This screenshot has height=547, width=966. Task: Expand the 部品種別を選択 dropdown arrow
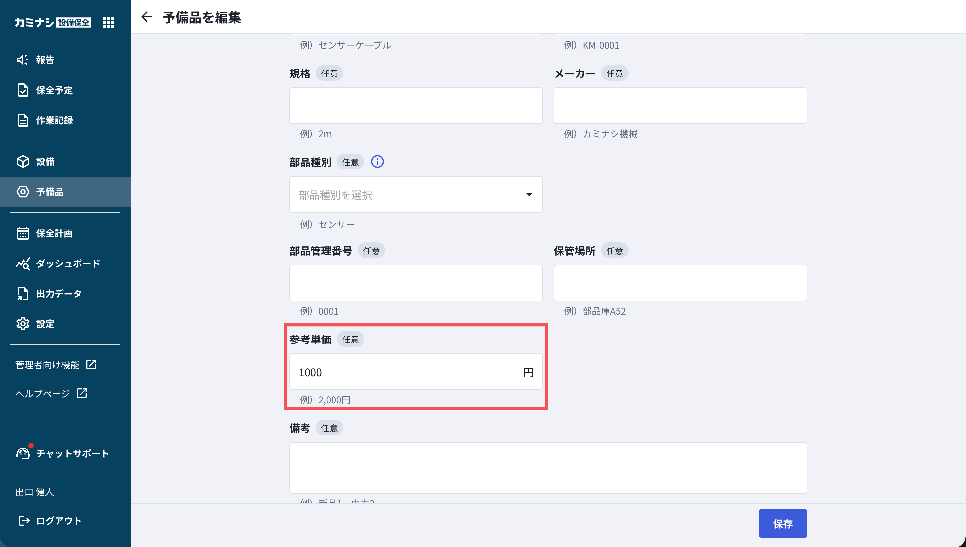[529, 195]
